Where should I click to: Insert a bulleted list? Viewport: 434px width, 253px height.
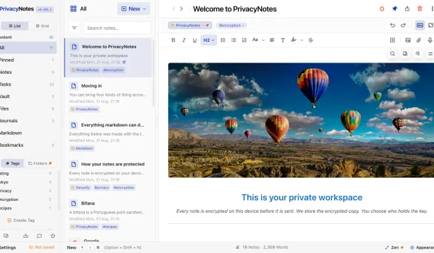233,40
